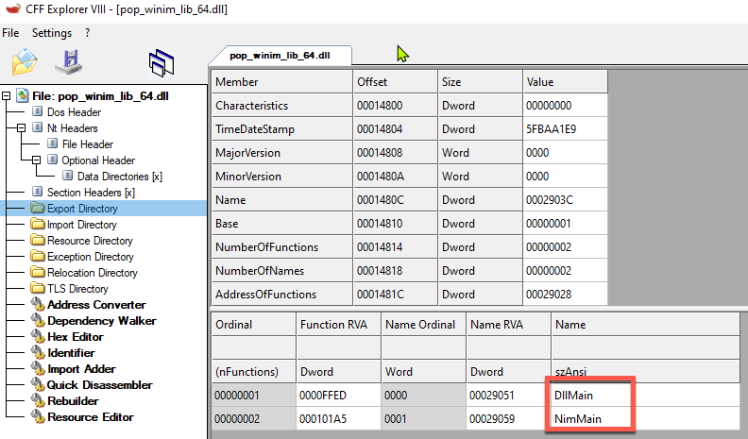This screenshot has width=748, height=439.
Task: Select Dos Header in the tree
Action: click(74, 112)
